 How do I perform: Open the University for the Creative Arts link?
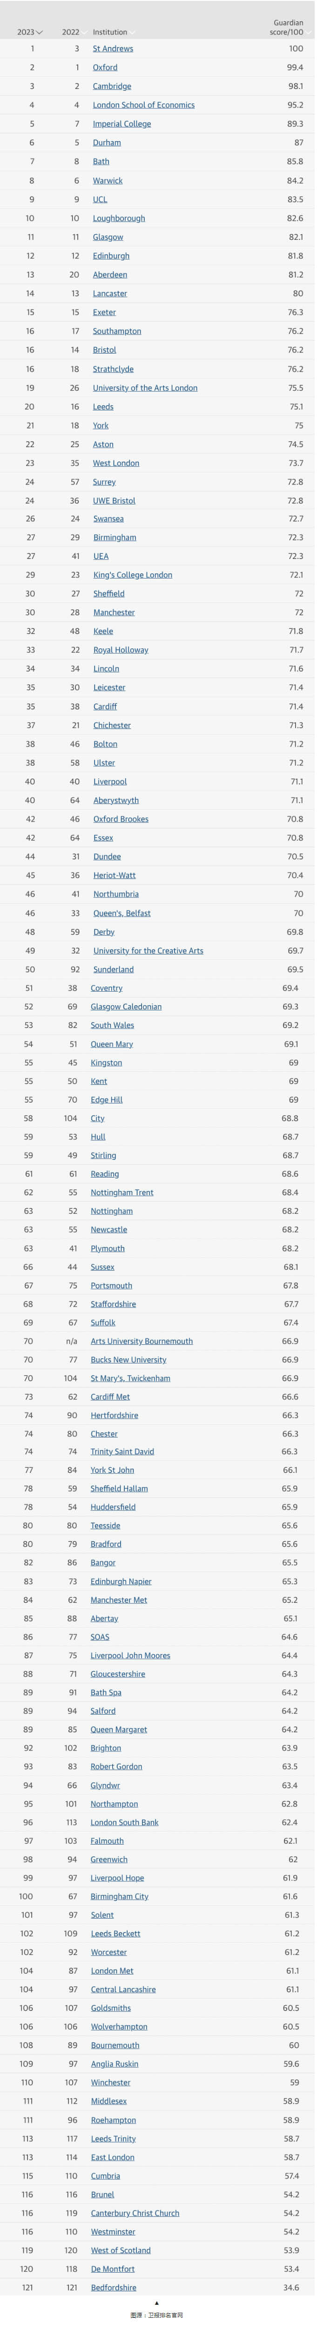[x=148, y=951]
